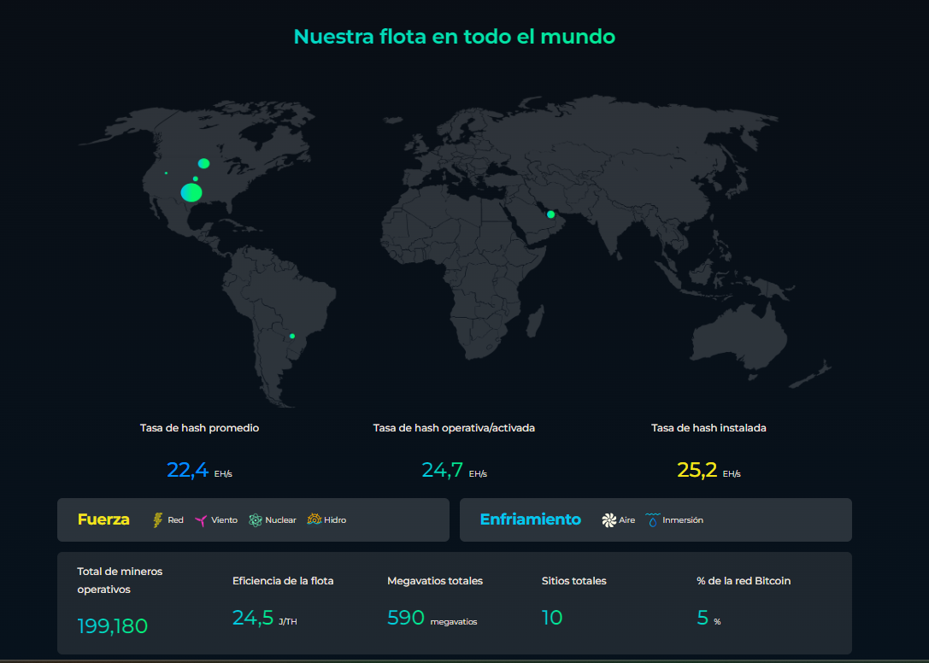Viewport: 929px width, 663px height.
Task: Click the 'Megavatios totales' label
Action: [x=435, y=581]
